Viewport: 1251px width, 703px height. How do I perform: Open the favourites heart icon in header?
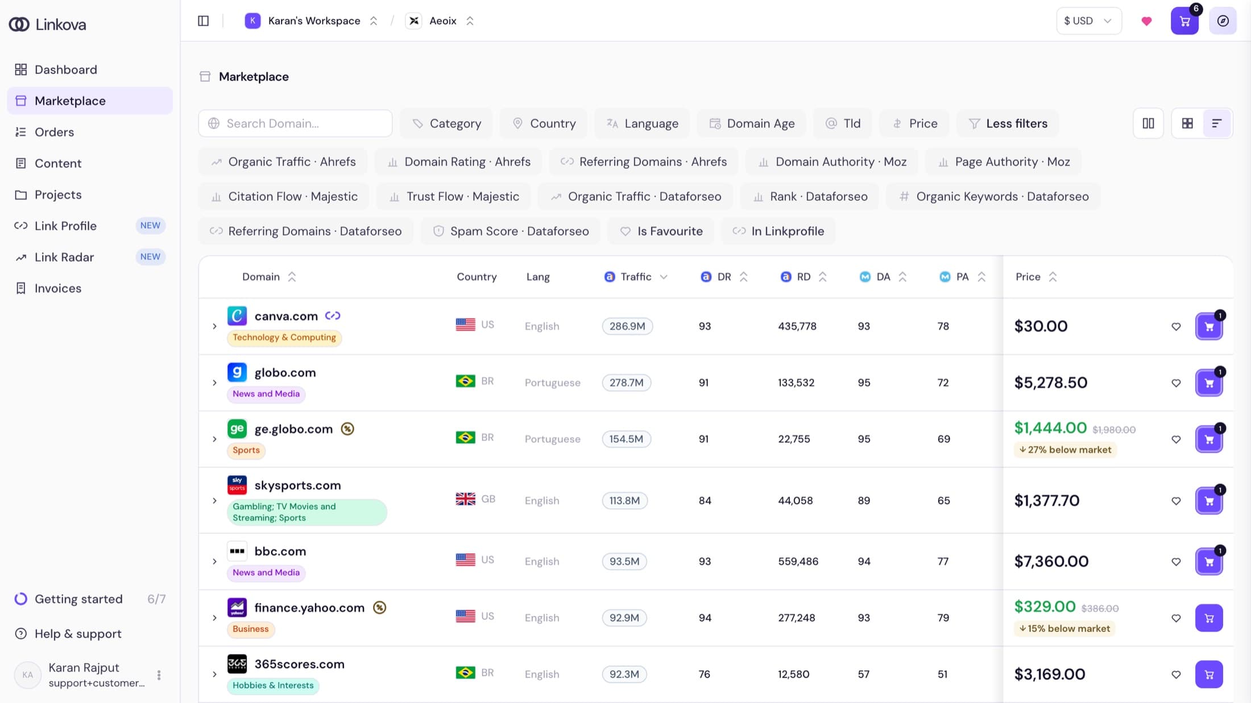1146,21
